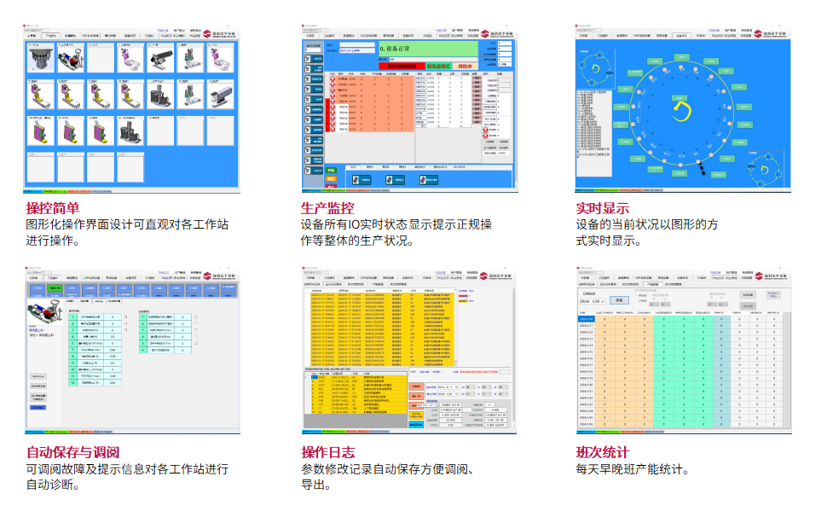Image resolution: width=816 pixels, height=517 pixels.
Task: Click the large yellow rotation arrow at turntable center
Action: pyautogui.click(x=682, y=113)
